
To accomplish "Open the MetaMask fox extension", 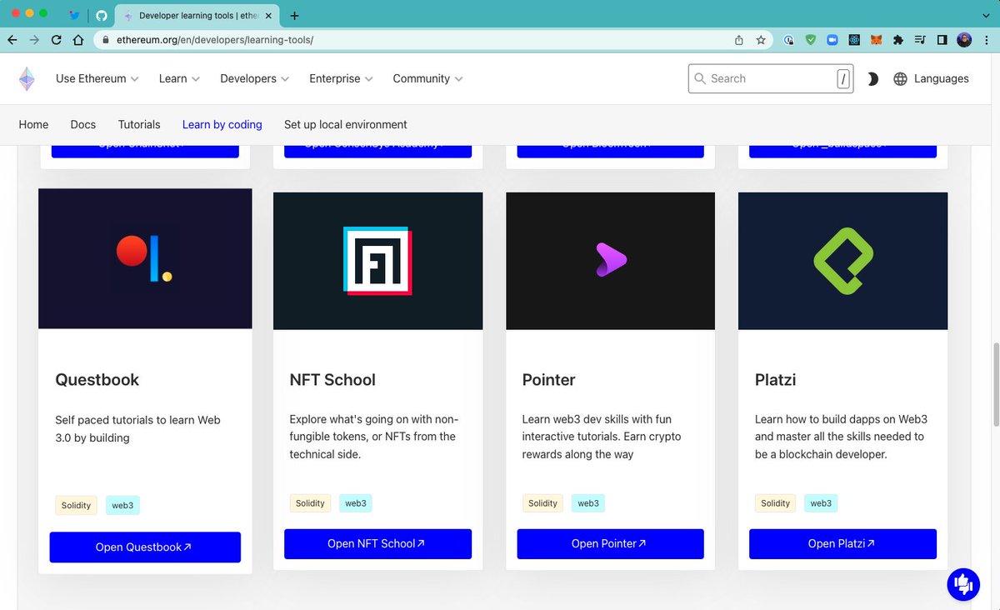I will click(x=876, y=39).
